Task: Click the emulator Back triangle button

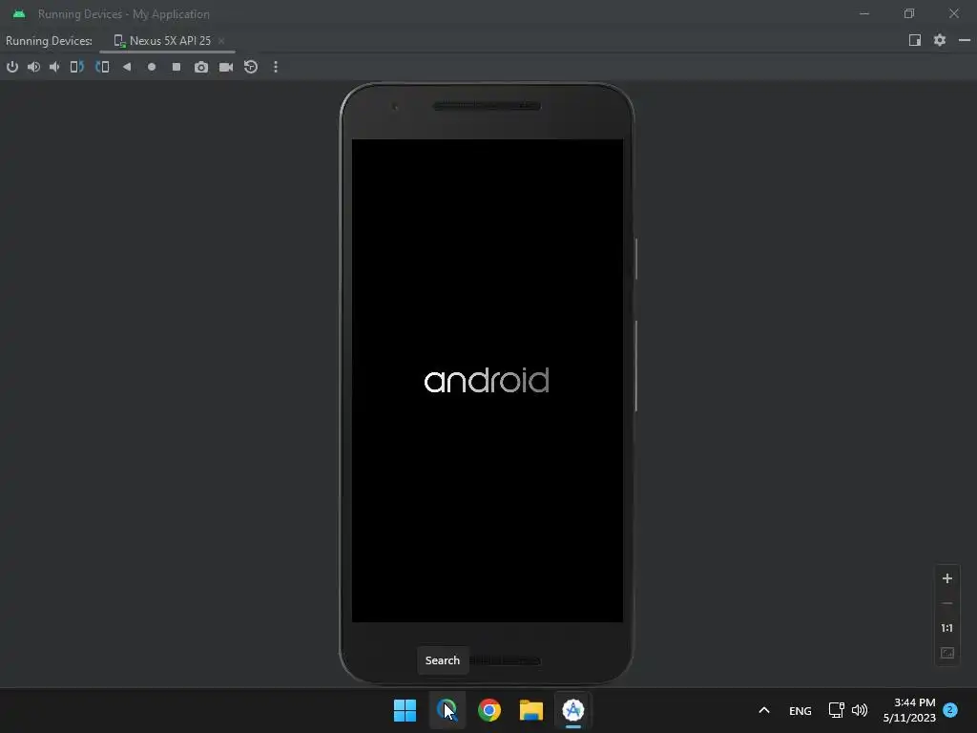Action: point(127,67)
